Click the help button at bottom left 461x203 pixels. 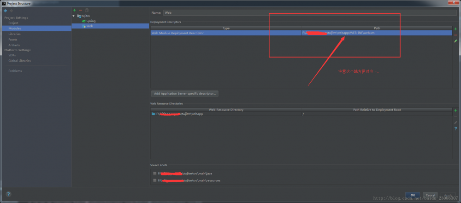pyautogui.click(x=8, y=194)
